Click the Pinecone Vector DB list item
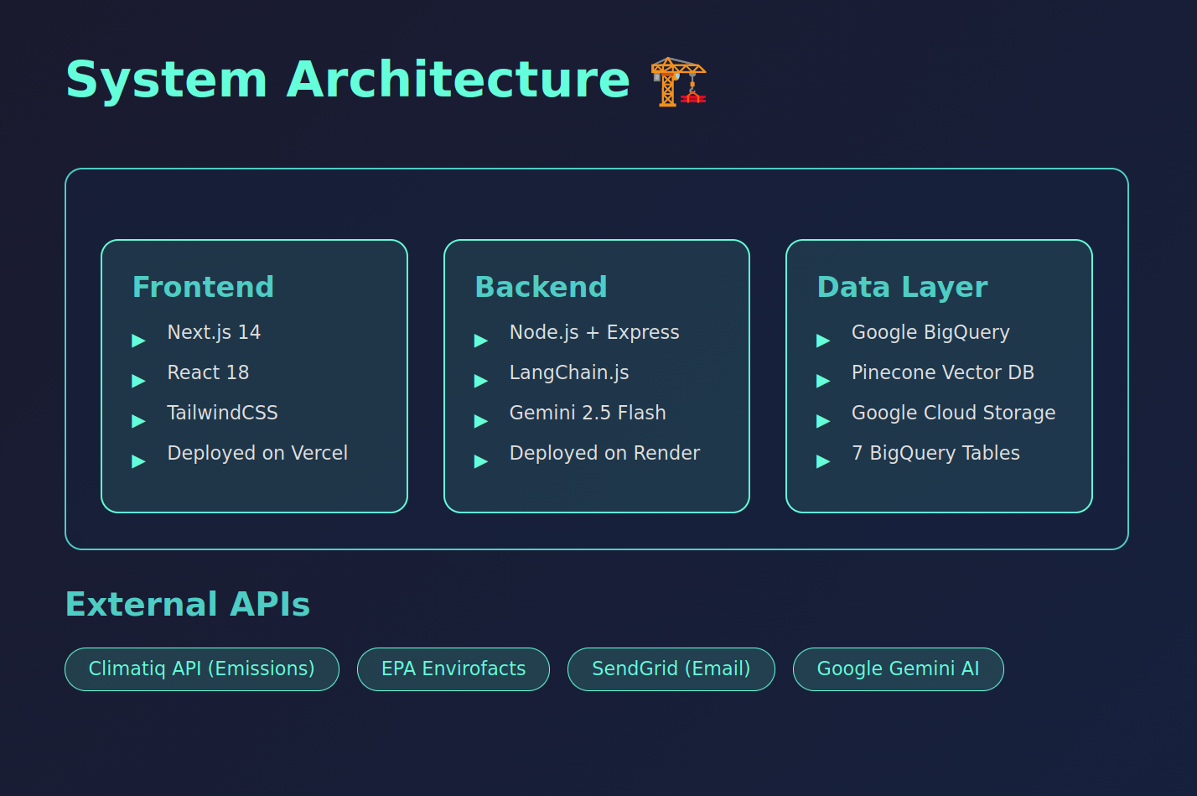1197x796 pixels. 943,372
